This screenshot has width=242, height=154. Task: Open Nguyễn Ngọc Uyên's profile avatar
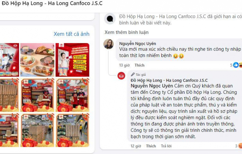click(x=109, y=44)
